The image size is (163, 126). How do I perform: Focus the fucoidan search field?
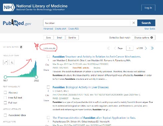click(87, 23)
